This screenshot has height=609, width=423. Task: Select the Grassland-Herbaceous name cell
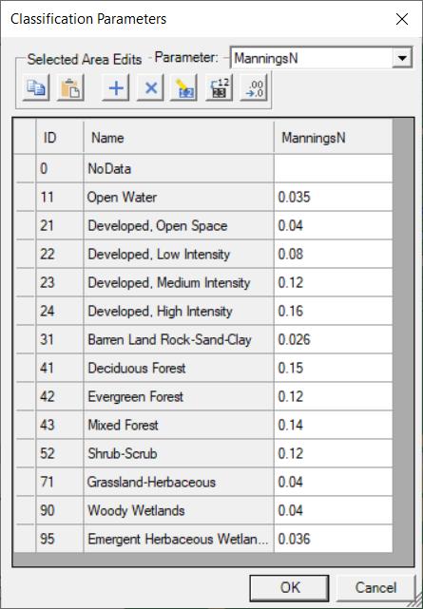[x=179, y=482]
